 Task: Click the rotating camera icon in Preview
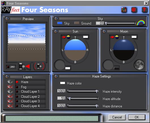pos(39,66)
